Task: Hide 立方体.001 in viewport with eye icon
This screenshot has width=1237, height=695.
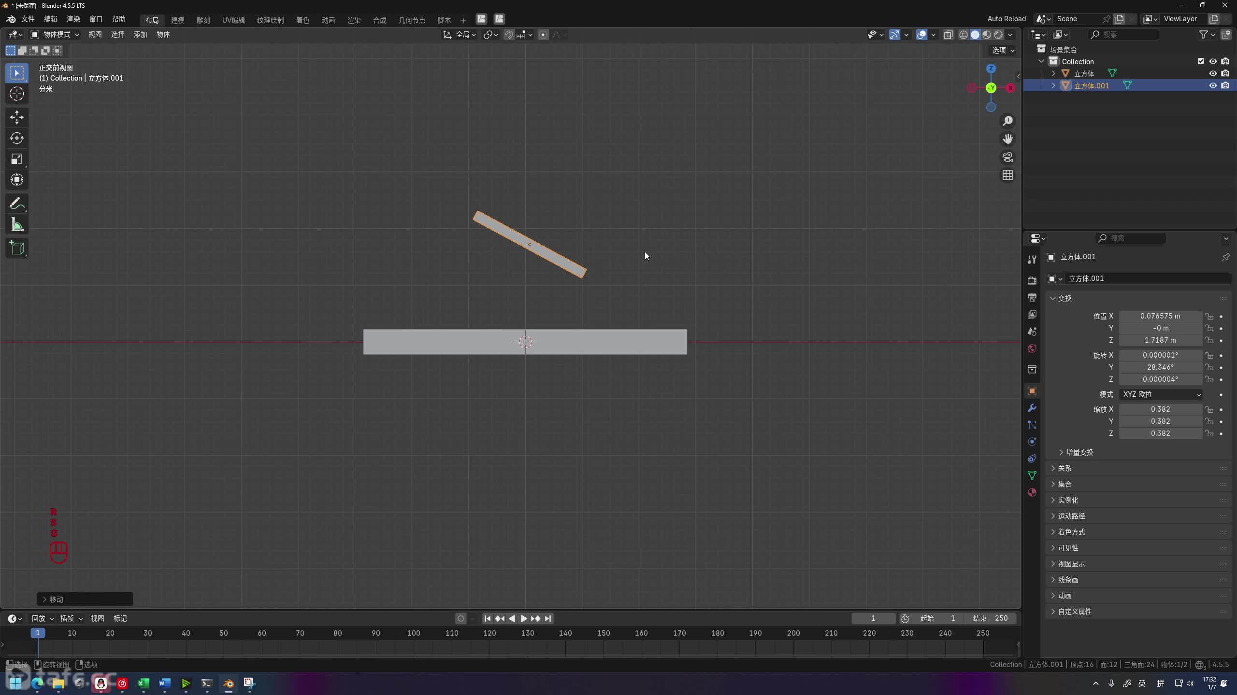Action: click(x=1213, y=85)
